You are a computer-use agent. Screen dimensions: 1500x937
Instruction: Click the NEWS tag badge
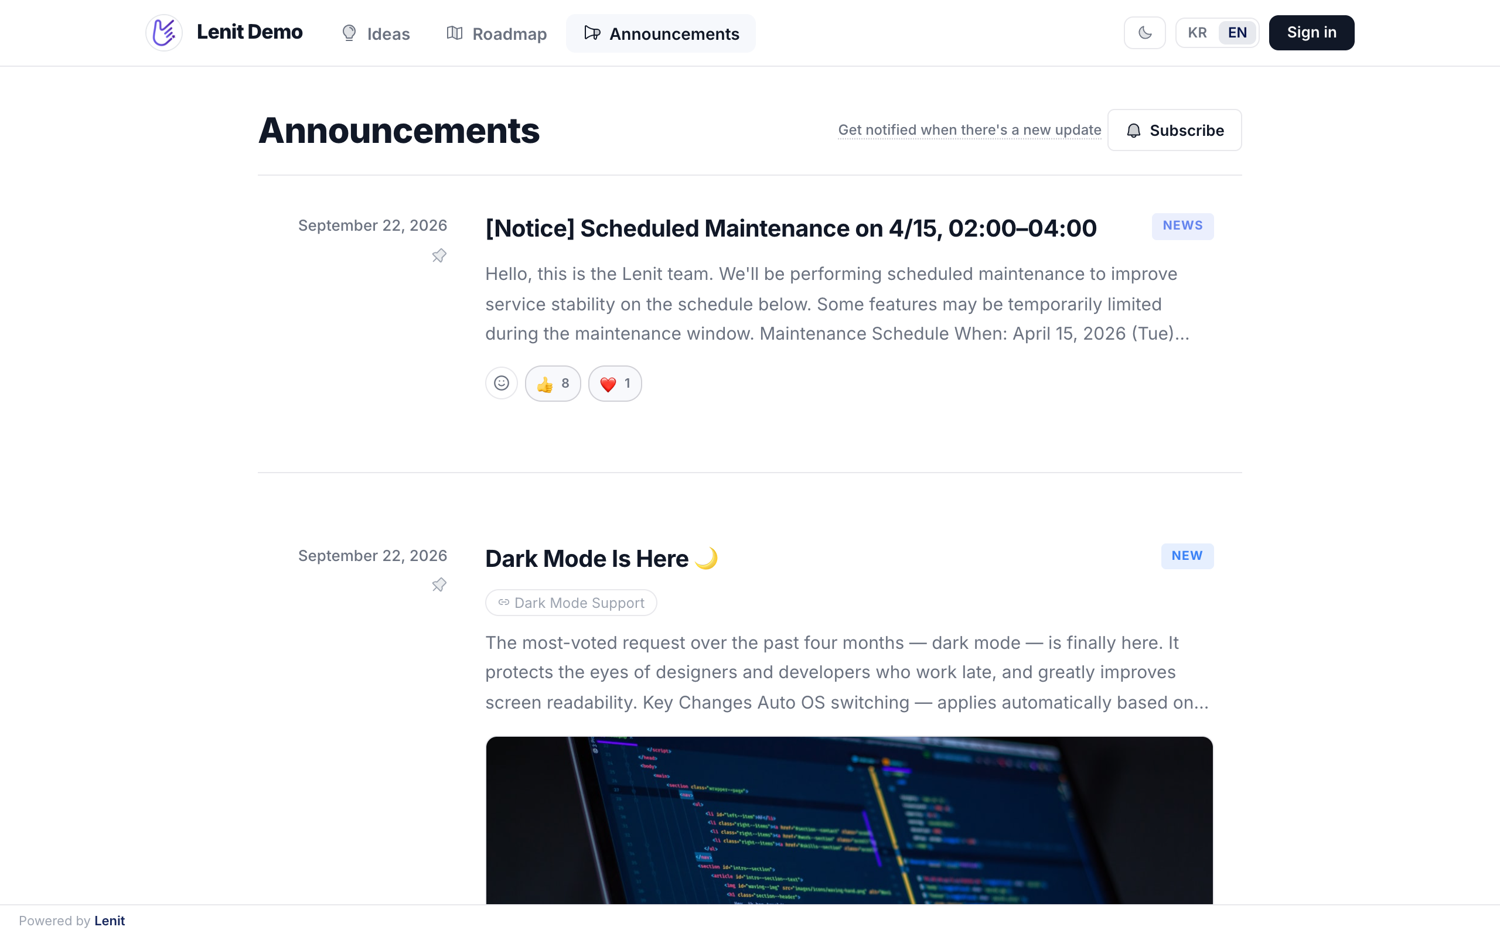tap(1182, 226)
